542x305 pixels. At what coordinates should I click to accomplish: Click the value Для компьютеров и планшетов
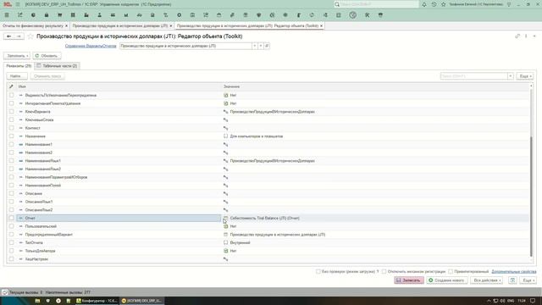(x=257, y=136)
